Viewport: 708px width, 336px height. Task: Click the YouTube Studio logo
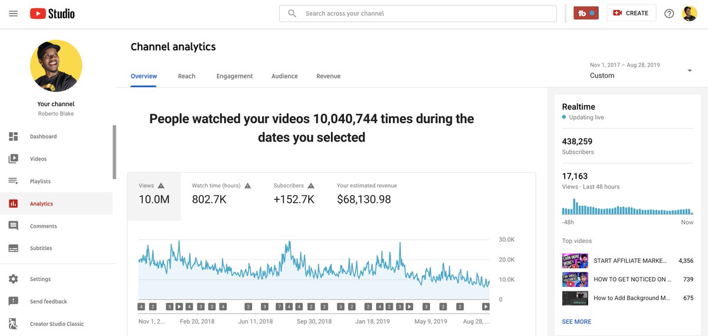coord(53,13)
